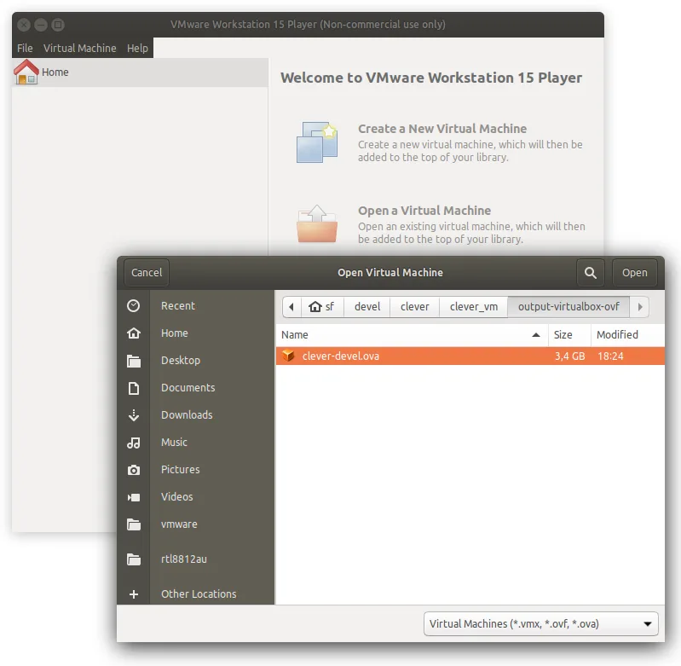This screenshot has height=666, width=681.
Task: Navigate to clever folder in path bar
Action: coord(414,307)
